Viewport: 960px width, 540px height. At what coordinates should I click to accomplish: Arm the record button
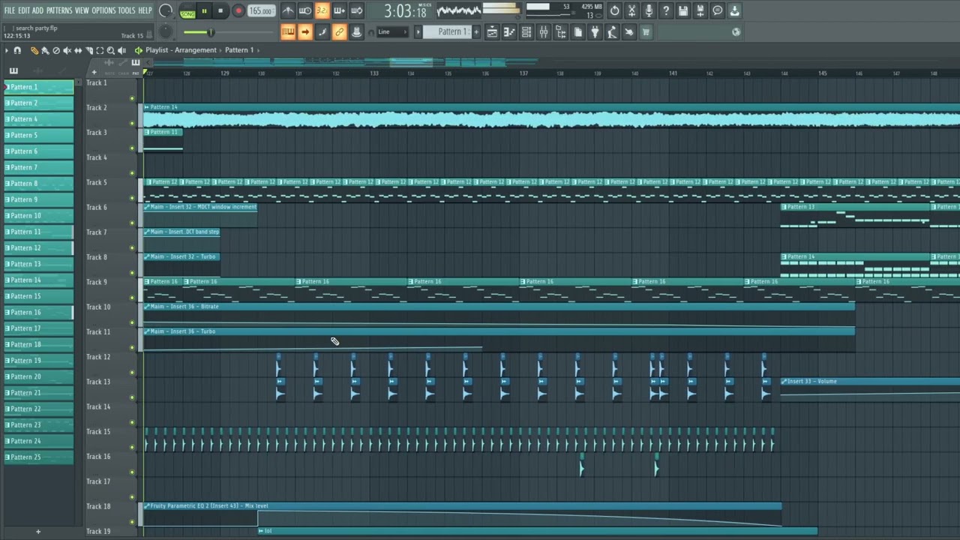click(x=238, y=11)
